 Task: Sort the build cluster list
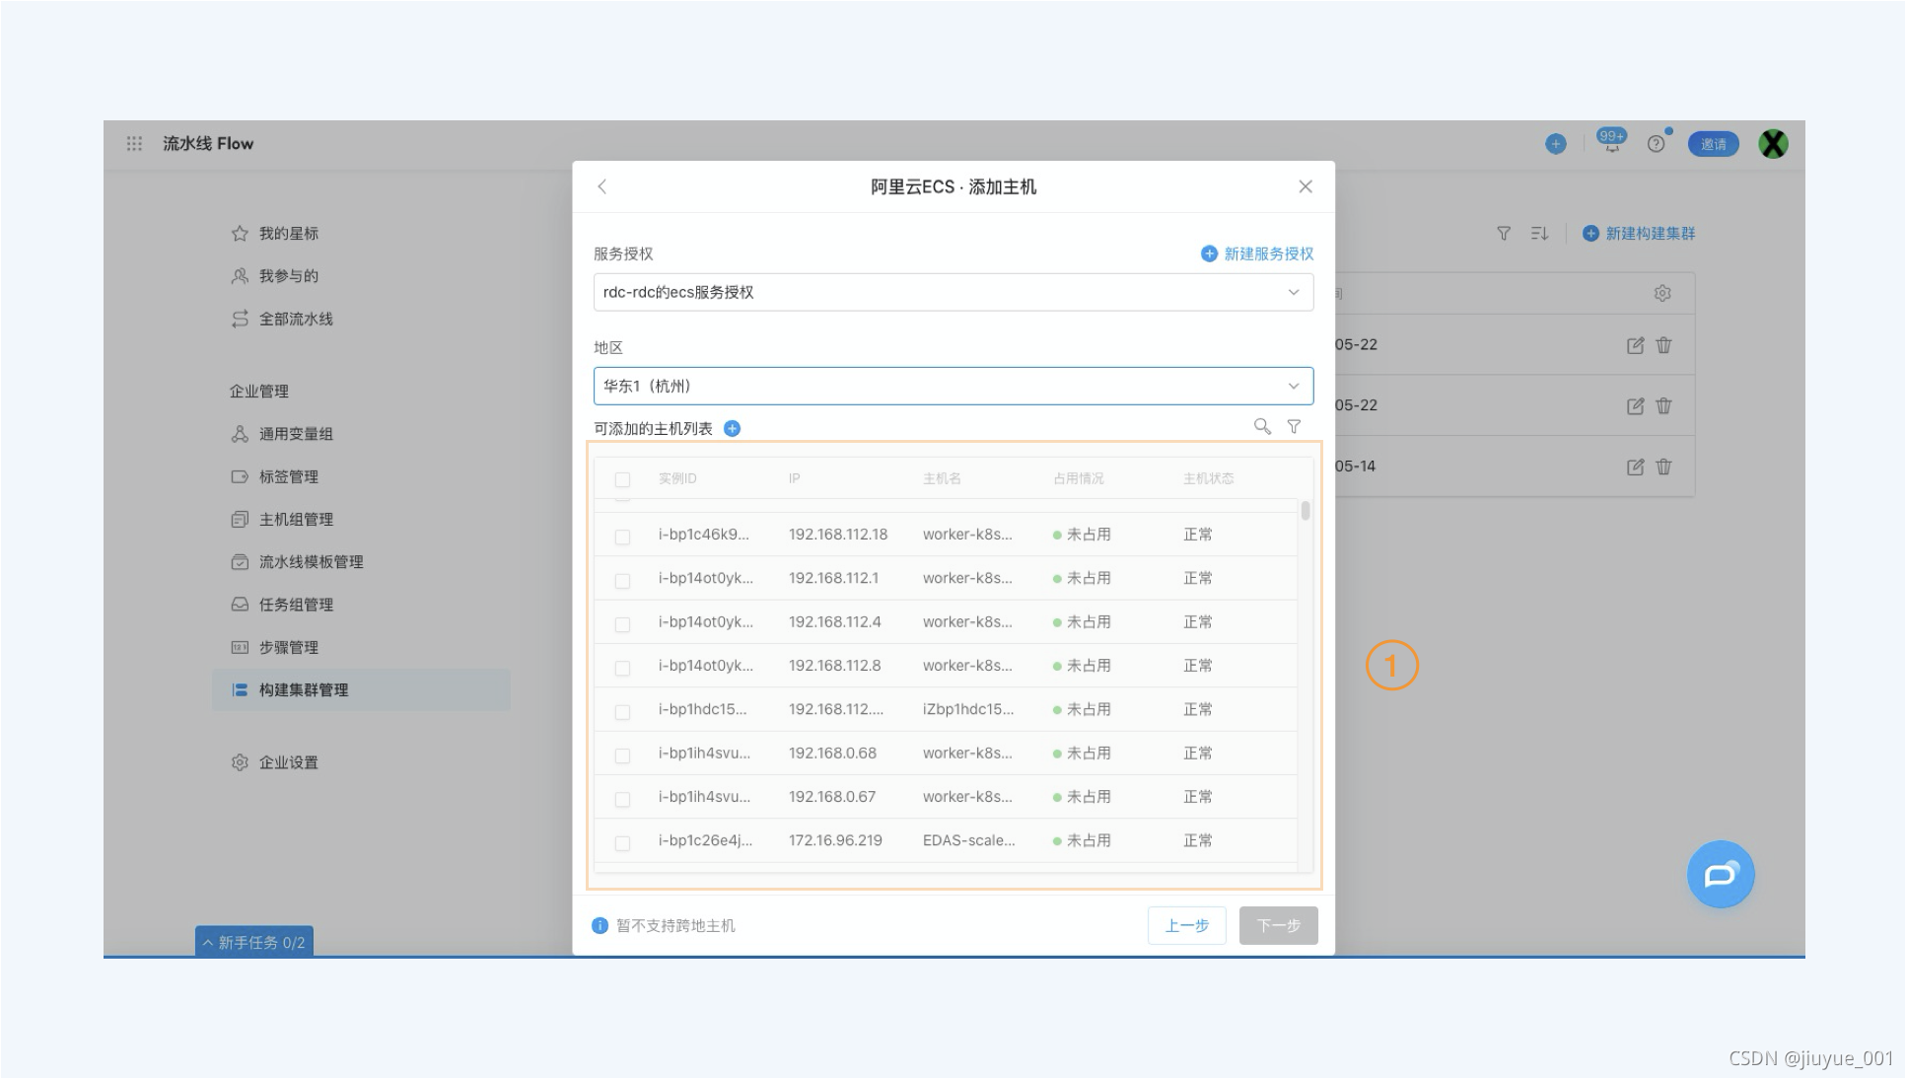(x=1539, y=234)
